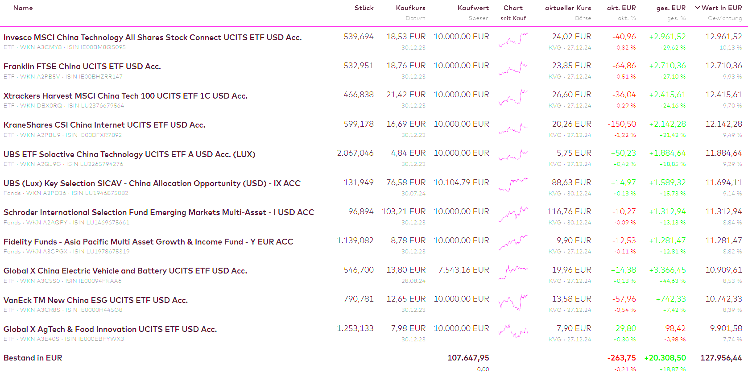Open Fidelity Funds Asia Pacific Multi Asset
This screenshot has height=373, width=748.
click(x=148, y=242)
